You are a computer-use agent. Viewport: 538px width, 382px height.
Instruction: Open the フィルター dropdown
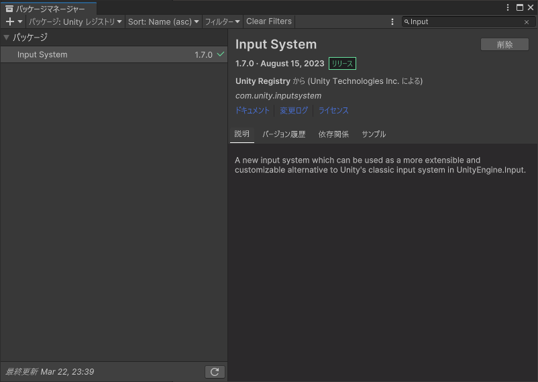(x=222, y=21)
